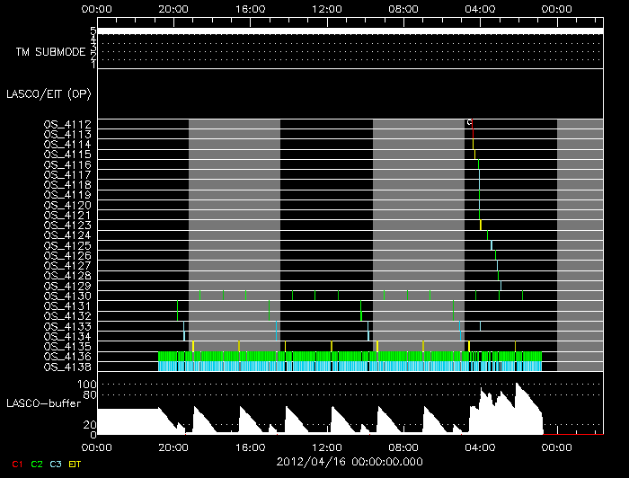Click the OS_4133 row label
Viewport: 629px width, 478px height.
pos(67,327)
